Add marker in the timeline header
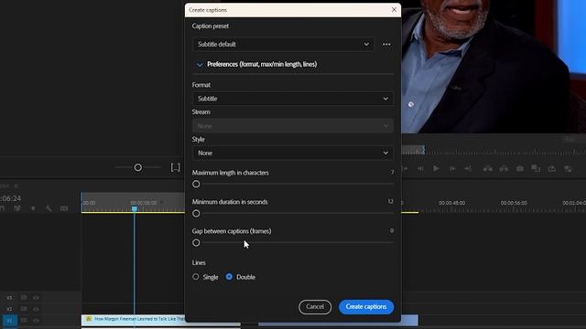This screenshot has width=586, height=329. (33, 208)
